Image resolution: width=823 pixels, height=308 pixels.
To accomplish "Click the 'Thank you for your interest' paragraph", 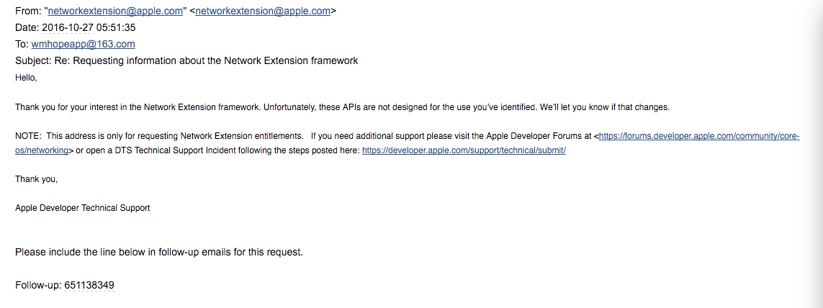I will [x=343, y=107].
